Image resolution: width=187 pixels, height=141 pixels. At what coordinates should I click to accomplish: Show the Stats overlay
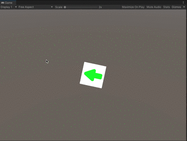click(167, 7)
